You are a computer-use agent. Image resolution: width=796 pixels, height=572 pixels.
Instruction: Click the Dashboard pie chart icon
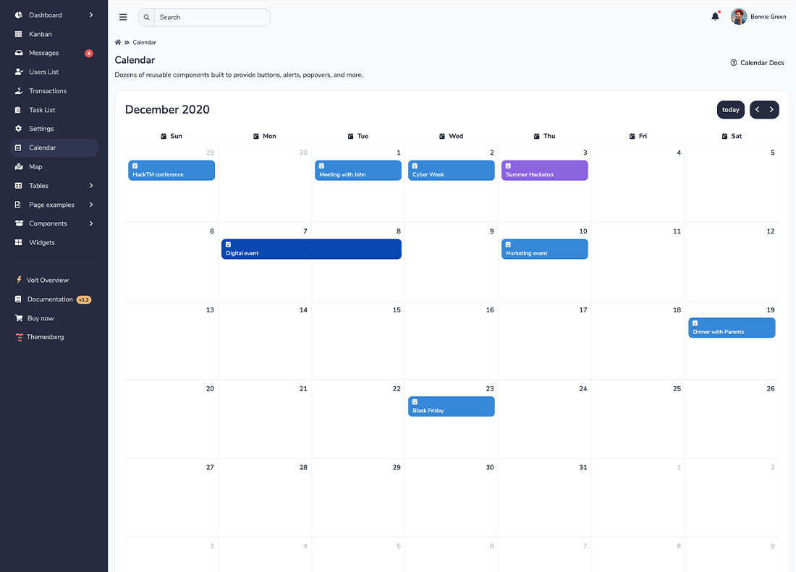19,15
